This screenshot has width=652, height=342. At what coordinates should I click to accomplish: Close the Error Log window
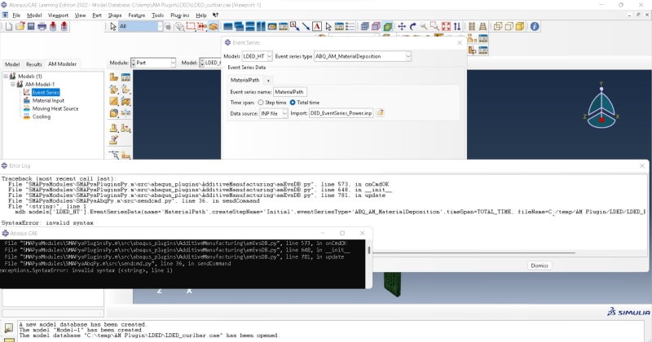click(x=642, y=166)
